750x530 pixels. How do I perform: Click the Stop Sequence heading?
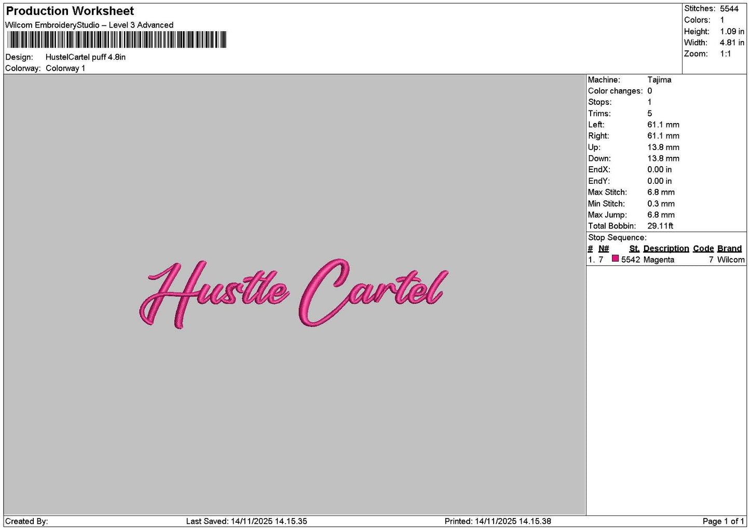click(617, 238)
